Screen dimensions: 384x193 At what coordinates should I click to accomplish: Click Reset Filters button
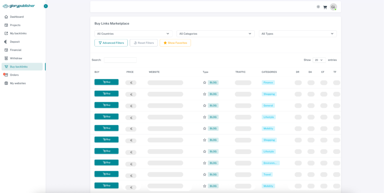[x=144, y=43]
